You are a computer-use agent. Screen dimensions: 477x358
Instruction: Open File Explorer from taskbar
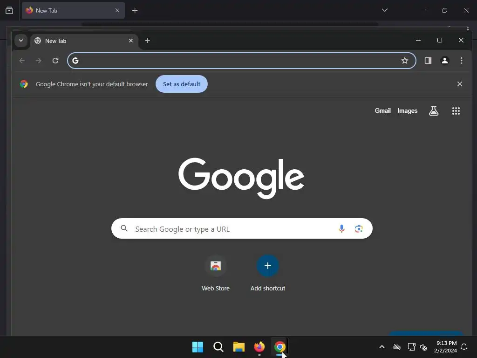[x=239, y=347]
